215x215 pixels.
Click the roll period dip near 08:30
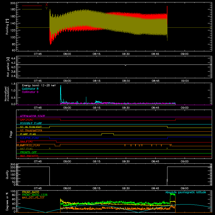tap(126, 65)
